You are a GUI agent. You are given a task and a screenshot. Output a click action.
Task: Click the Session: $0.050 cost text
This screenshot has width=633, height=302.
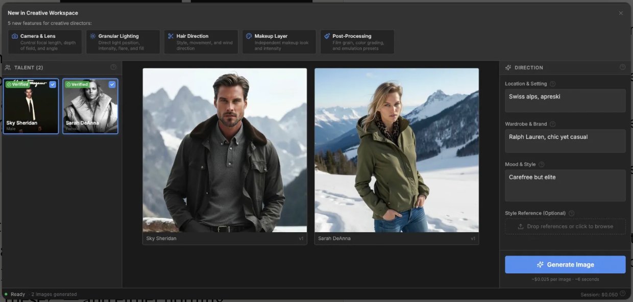(x=599, y=295)
